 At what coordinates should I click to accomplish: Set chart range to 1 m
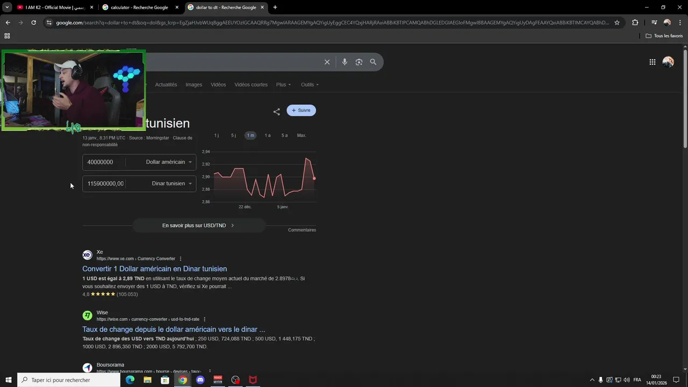click(x=250, y=135)
